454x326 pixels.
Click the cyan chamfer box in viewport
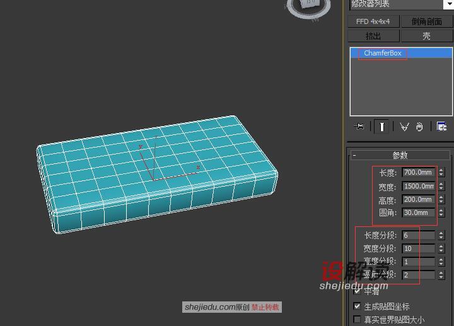(x=156, y=173)
